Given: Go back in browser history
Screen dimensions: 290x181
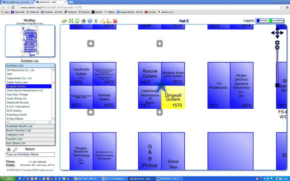Looking at the screenshot, I should click(3, 7).
